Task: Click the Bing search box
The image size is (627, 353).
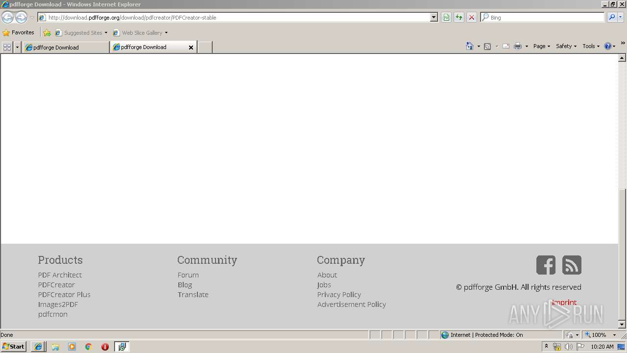Action: point(543,17)
